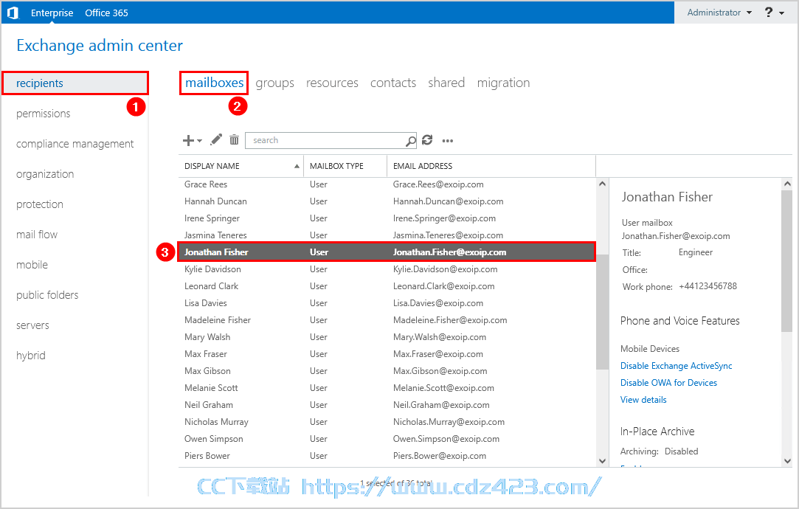
Task: Select the Jonathan Fisher mailbox row
Action: (387, 252)
